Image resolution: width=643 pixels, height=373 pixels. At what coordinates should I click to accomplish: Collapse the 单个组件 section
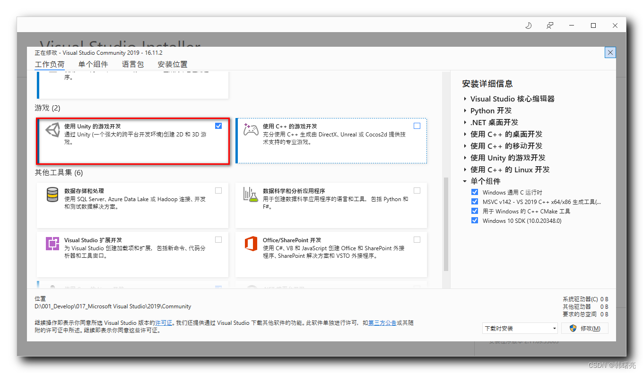[x=465, y=181]
